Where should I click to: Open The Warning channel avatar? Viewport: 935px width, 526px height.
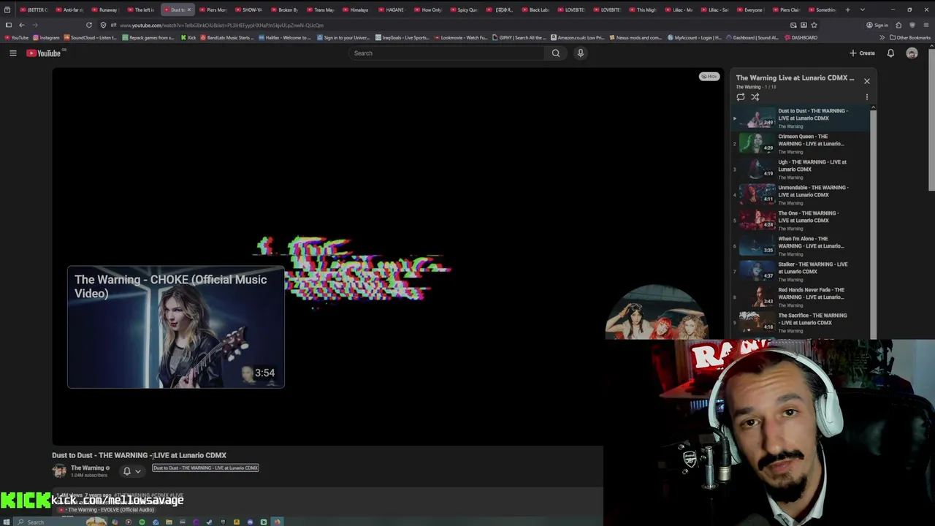pos(59,471)
